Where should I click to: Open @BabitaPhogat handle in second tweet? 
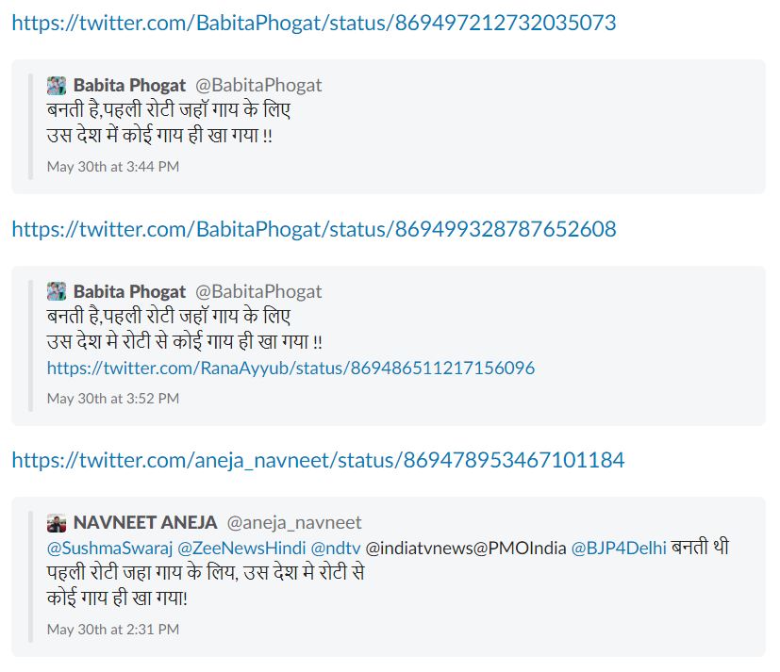click(x=258, y=292)
